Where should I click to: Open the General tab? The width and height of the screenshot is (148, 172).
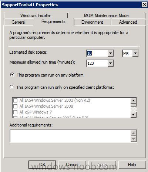click(x=18, y=22)
